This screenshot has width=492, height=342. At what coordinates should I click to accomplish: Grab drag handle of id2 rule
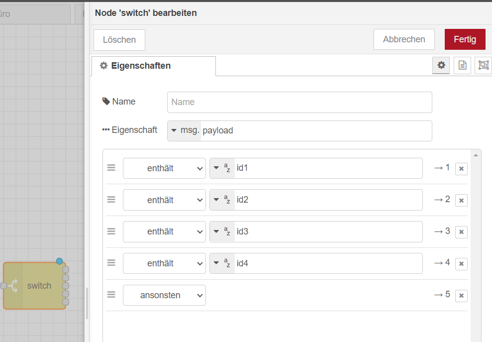coord(111,200)
